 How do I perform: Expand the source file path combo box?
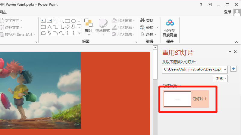click(225, 69)
